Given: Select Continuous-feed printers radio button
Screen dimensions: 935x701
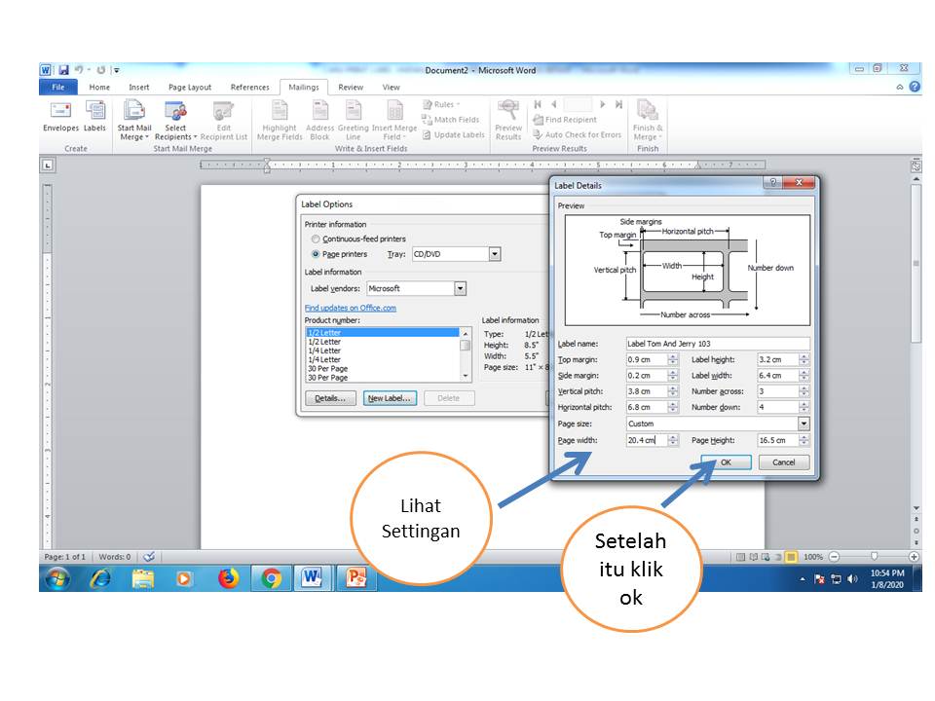Looking at the screenshot, I should pyautogui.click(x=316, y=240).
